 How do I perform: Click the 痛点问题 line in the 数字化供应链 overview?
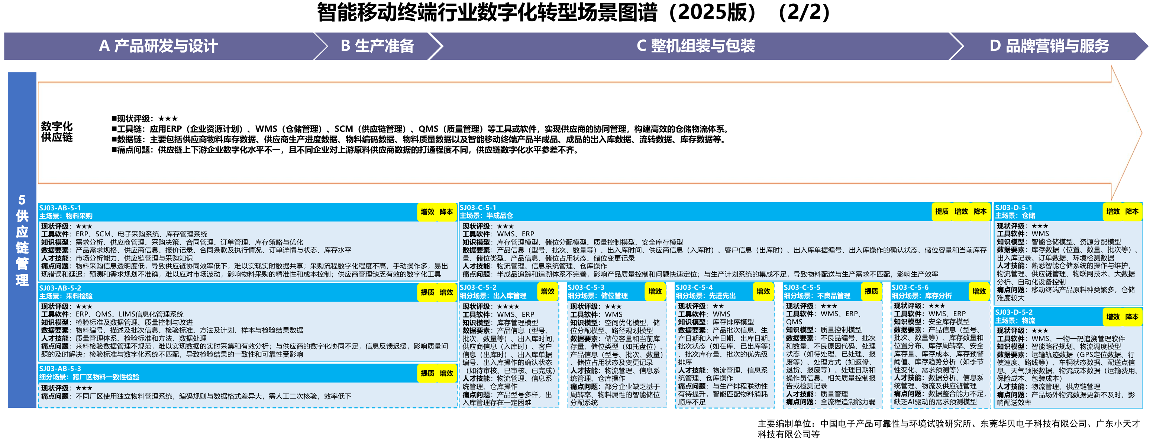pyautogui.click(x=346, y=150)
